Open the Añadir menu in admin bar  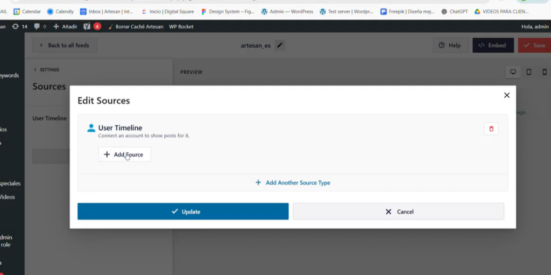[x=63, y=26]
